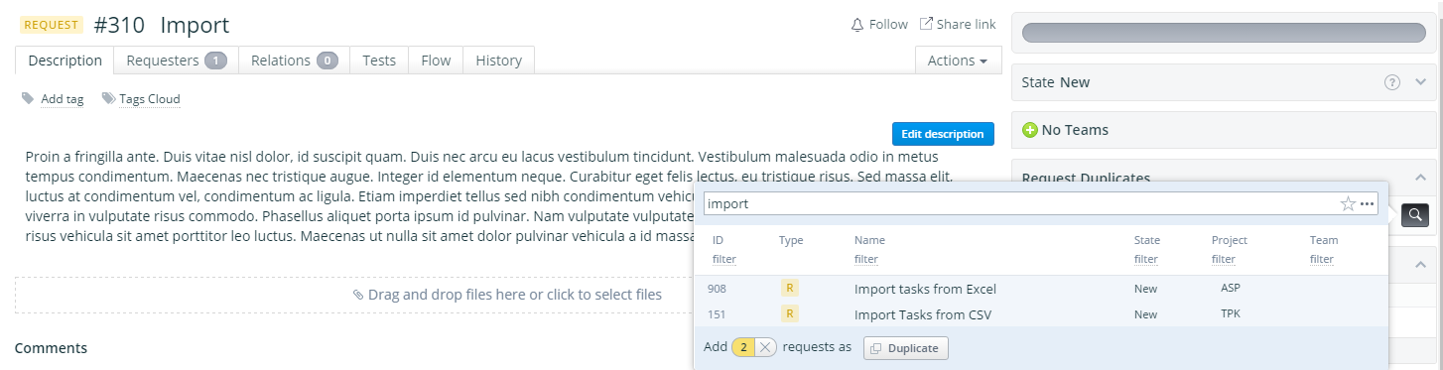Screen dimensions: 1443x370
Task: Click the REQUEST type badge
Action: pos(52,25)
